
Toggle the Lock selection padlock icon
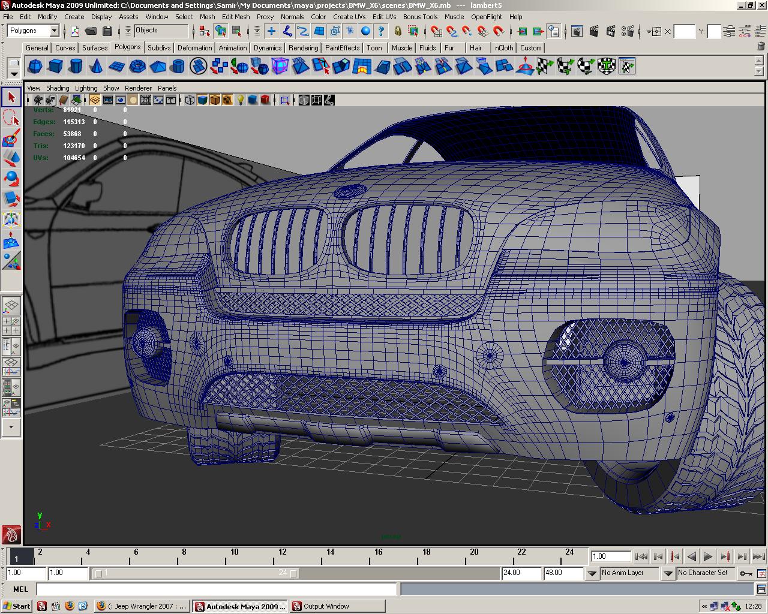tap(398, 31)
